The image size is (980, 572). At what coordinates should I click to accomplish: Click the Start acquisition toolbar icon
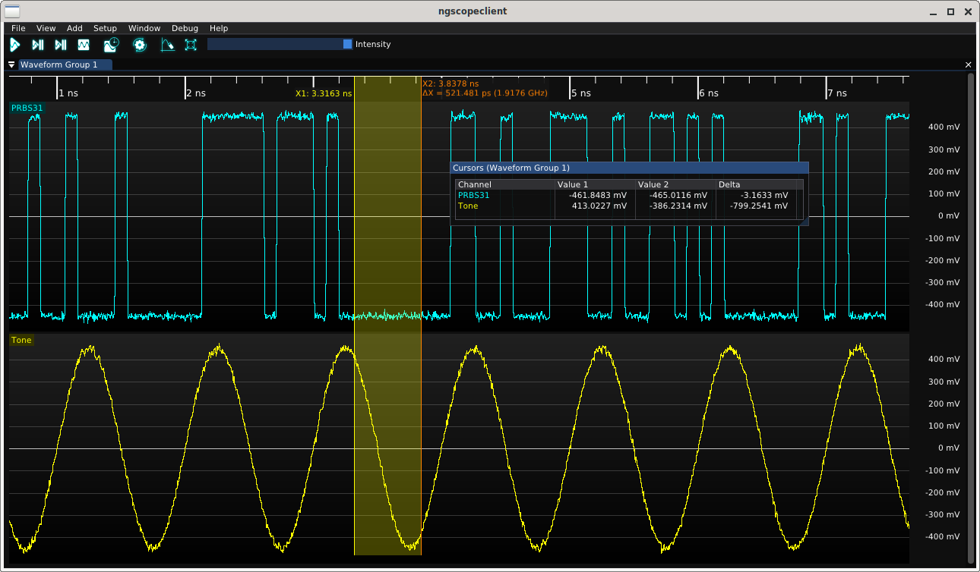point(14,45)
